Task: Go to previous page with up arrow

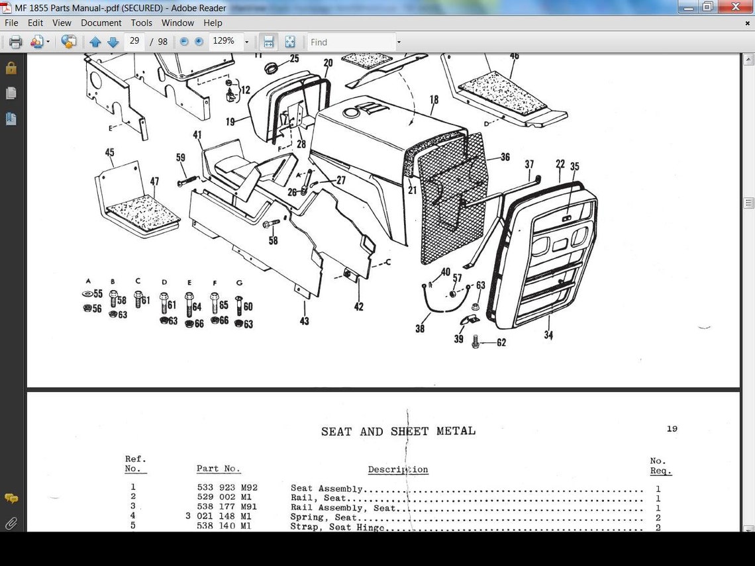Action: [x=95, y=41]
